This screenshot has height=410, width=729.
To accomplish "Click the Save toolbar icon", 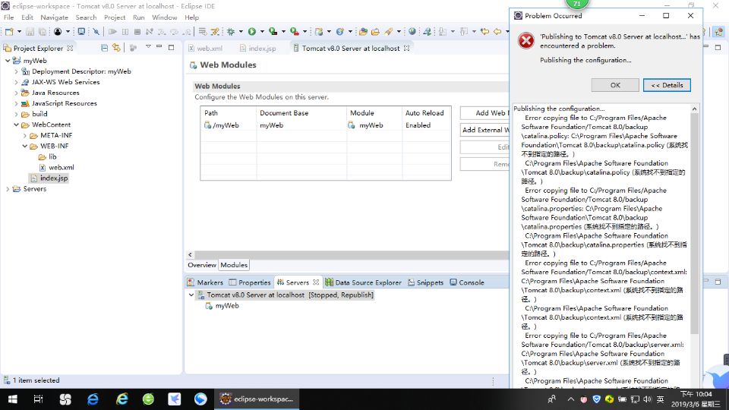I will point(30,32).
